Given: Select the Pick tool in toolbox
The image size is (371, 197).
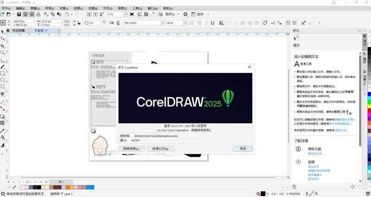Looking at the screenshot, I should click(x=3, y=32).
